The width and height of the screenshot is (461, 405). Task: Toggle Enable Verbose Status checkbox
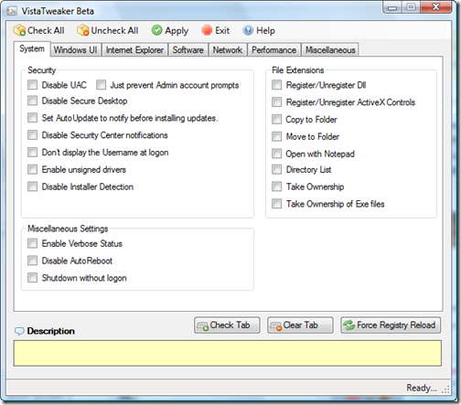point(32,243)
